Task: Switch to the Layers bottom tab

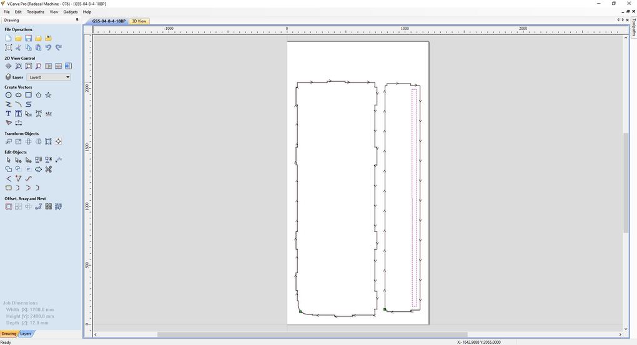Action: (26, 334)
